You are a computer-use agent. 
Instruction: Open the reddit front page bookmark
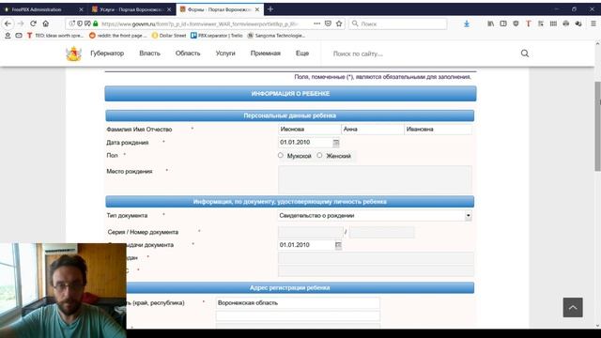click(117, 36)
